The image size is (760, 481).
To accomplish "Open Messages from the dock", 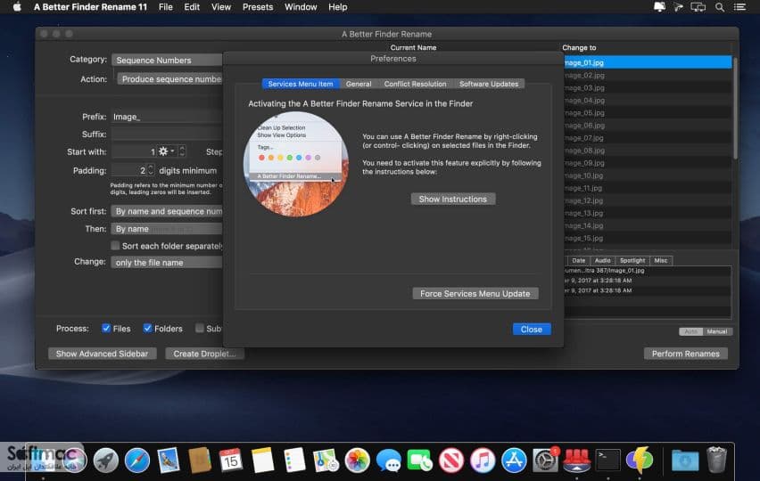I will tap(389, 460).
